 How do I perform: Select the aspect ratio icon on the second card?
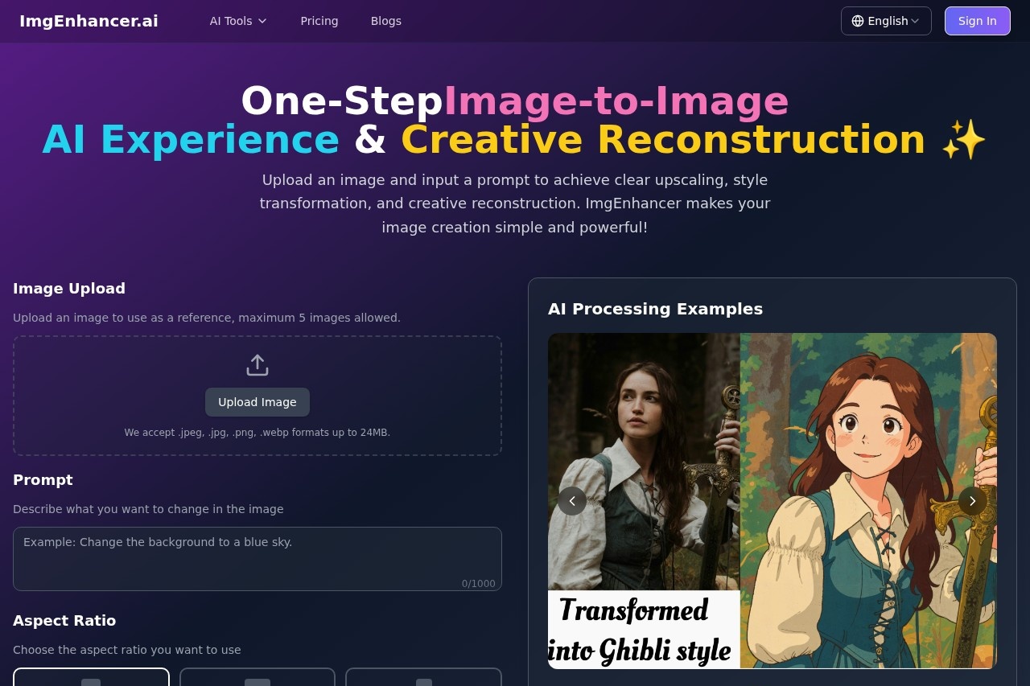point(257,681)
